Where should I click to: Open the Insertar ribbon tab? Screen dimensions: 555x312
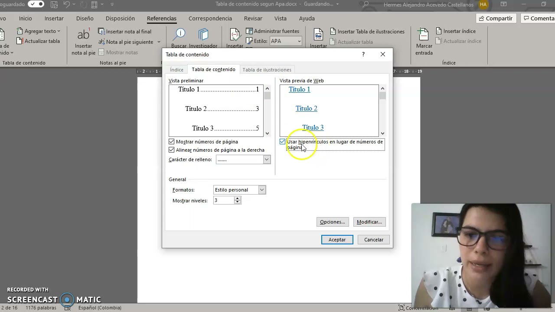(54, 18)
